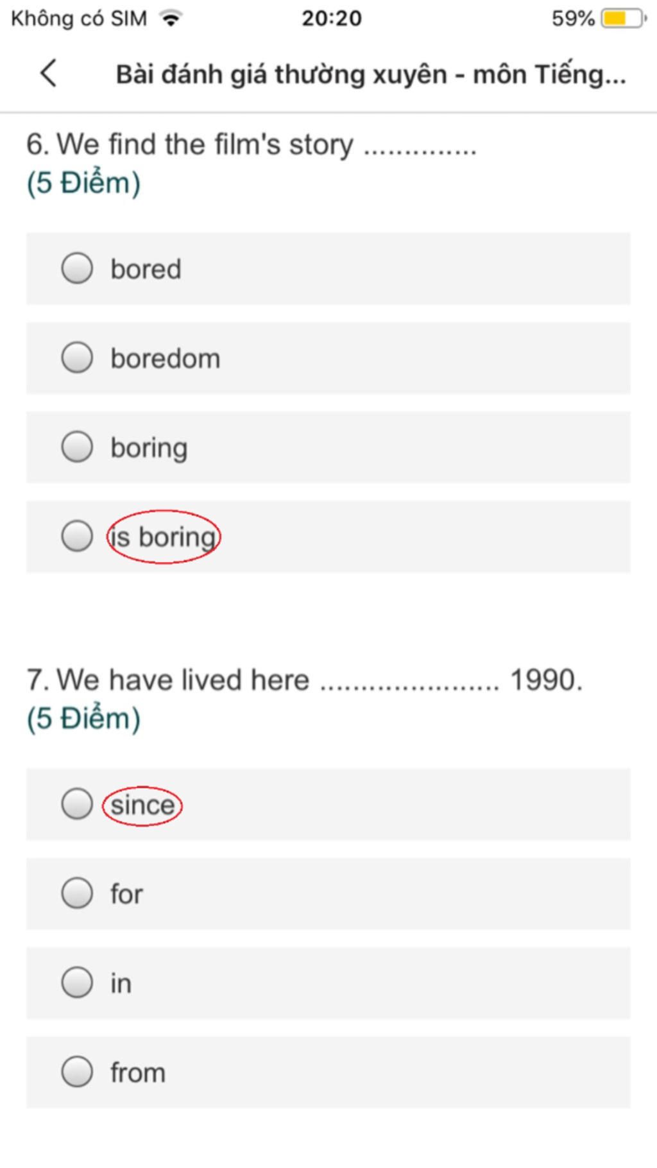Select the "from" radio button
The image size is (657, 1168).
coord(77,1072)
